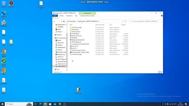Open Документы in navigation pane

point(61,43)
